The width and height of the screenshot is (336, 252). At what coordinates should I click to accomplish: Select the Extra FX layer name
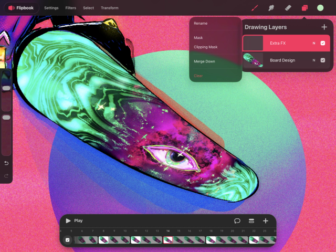click(x=278, y=43)
